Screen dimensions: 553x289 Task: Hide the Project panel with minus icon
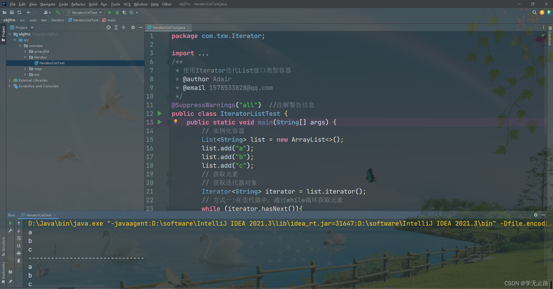pyautogui.click(x=141, y=27)
